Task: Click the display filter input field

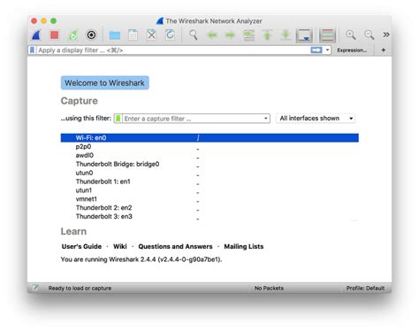Action: (x=173, y=50)
